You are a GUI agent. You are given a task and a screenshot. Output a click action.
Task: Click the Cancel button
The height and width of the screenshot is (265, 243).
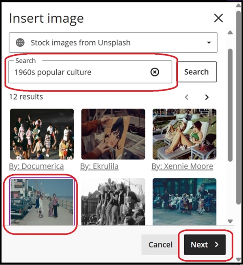coord(160,245)
